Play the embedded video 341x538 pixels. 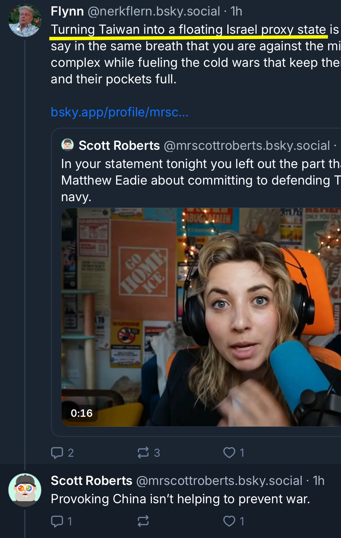click(x=201, y=317)
